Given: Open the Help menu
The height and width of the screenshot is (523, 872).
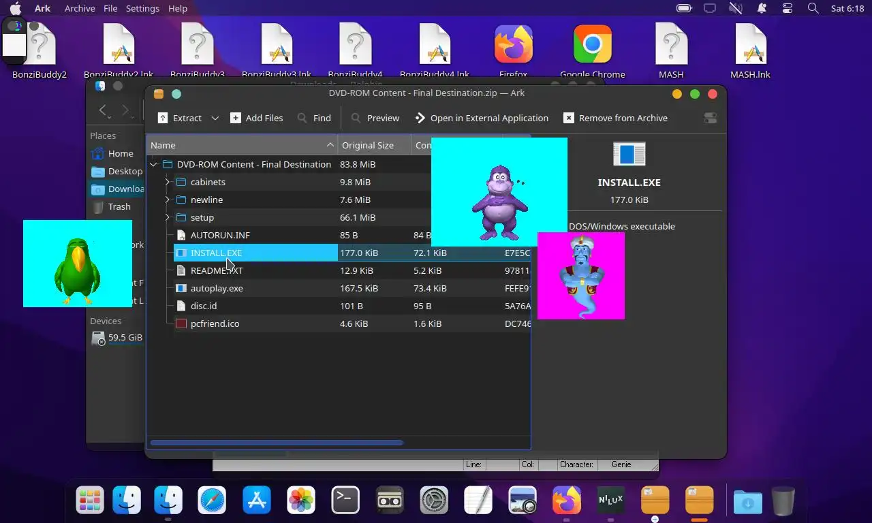Looking at the screenshot, I should click(178, 8).
